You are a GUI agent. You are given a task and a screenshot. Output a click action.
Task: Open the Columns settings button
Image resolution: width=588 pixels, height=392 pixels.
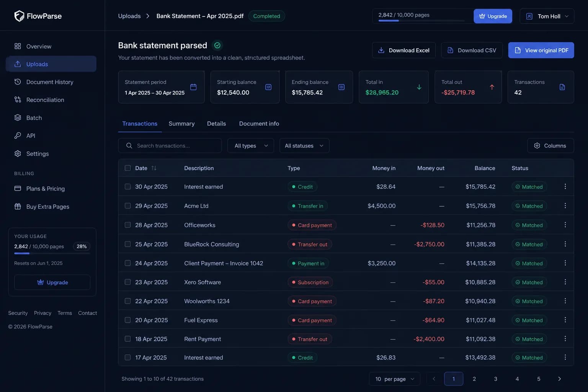(x=550, y=145)
